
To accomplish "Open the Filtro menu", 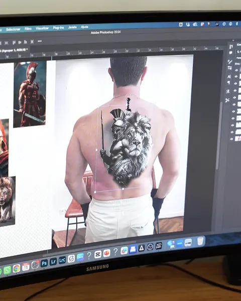I will click(28, 29).
